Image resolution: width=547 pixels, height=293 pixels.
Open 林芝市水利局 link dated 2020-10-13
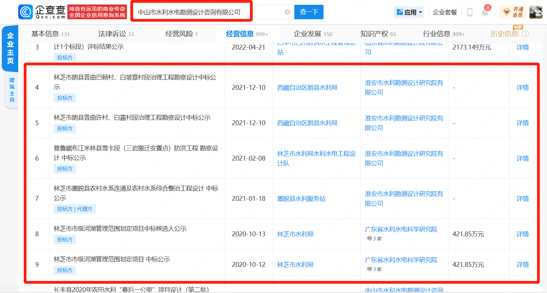295,234
